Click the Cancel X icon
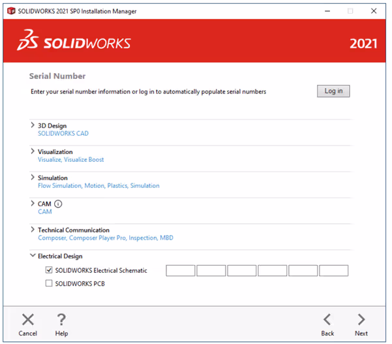The height and width of the screenshot is (344, 392). [x=28, y=319]
